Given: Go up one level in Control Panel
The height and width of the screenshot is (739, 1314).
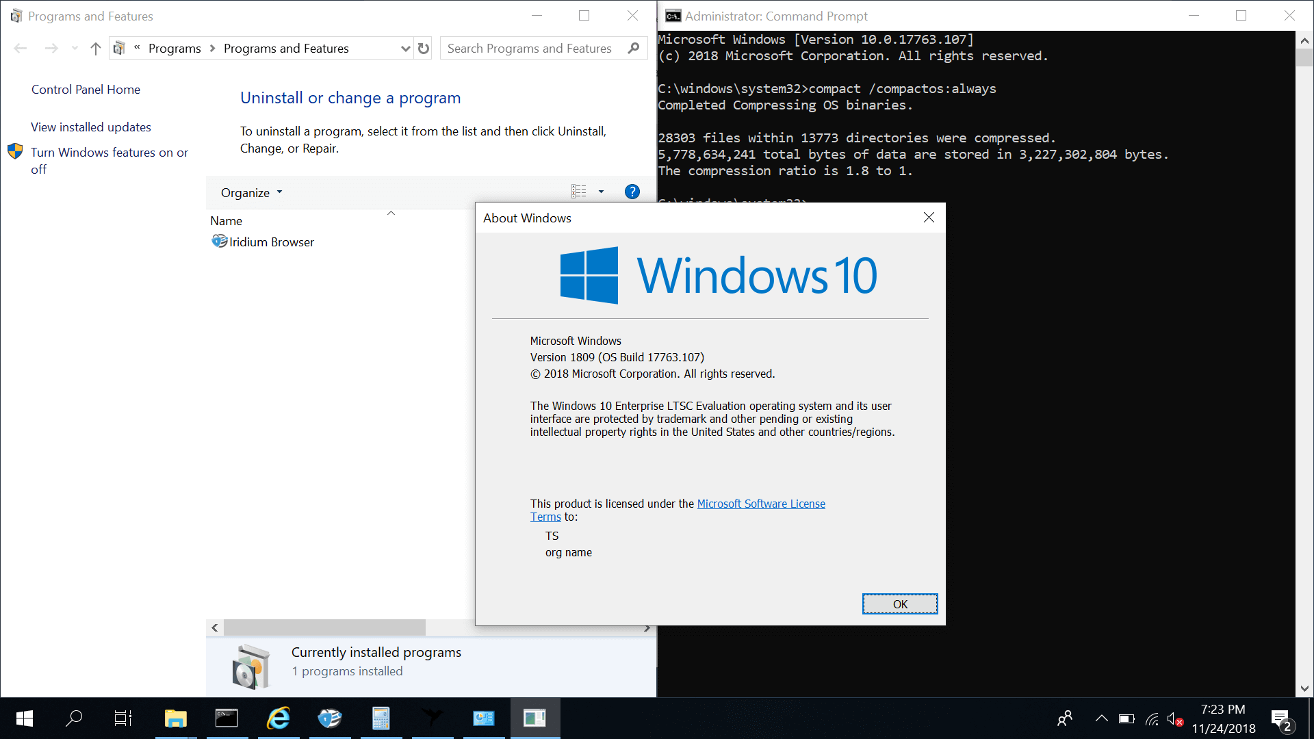Looking at the screenshot, I should (x=96, y=49).
